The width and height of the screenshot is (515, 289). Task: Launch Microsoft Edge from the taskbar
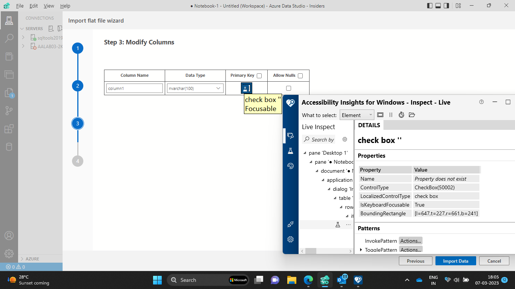click(x=308, y=280)
